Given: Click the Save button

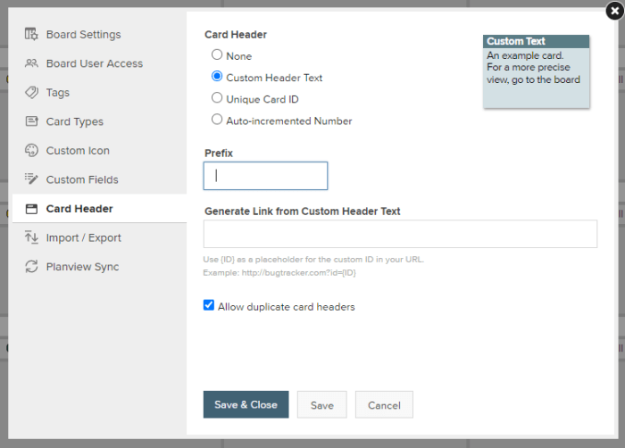Looking at the screenshot, I should 322,404.
